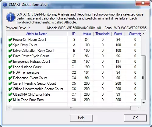This screenshot has width=152, height=127.
Task: Select the HDA Temperature row
Action: tap(74, 72)
